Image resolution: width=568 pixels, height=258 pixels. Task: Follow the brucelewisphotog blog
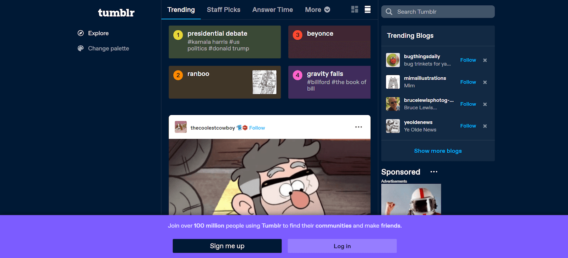tap(468, 104)
